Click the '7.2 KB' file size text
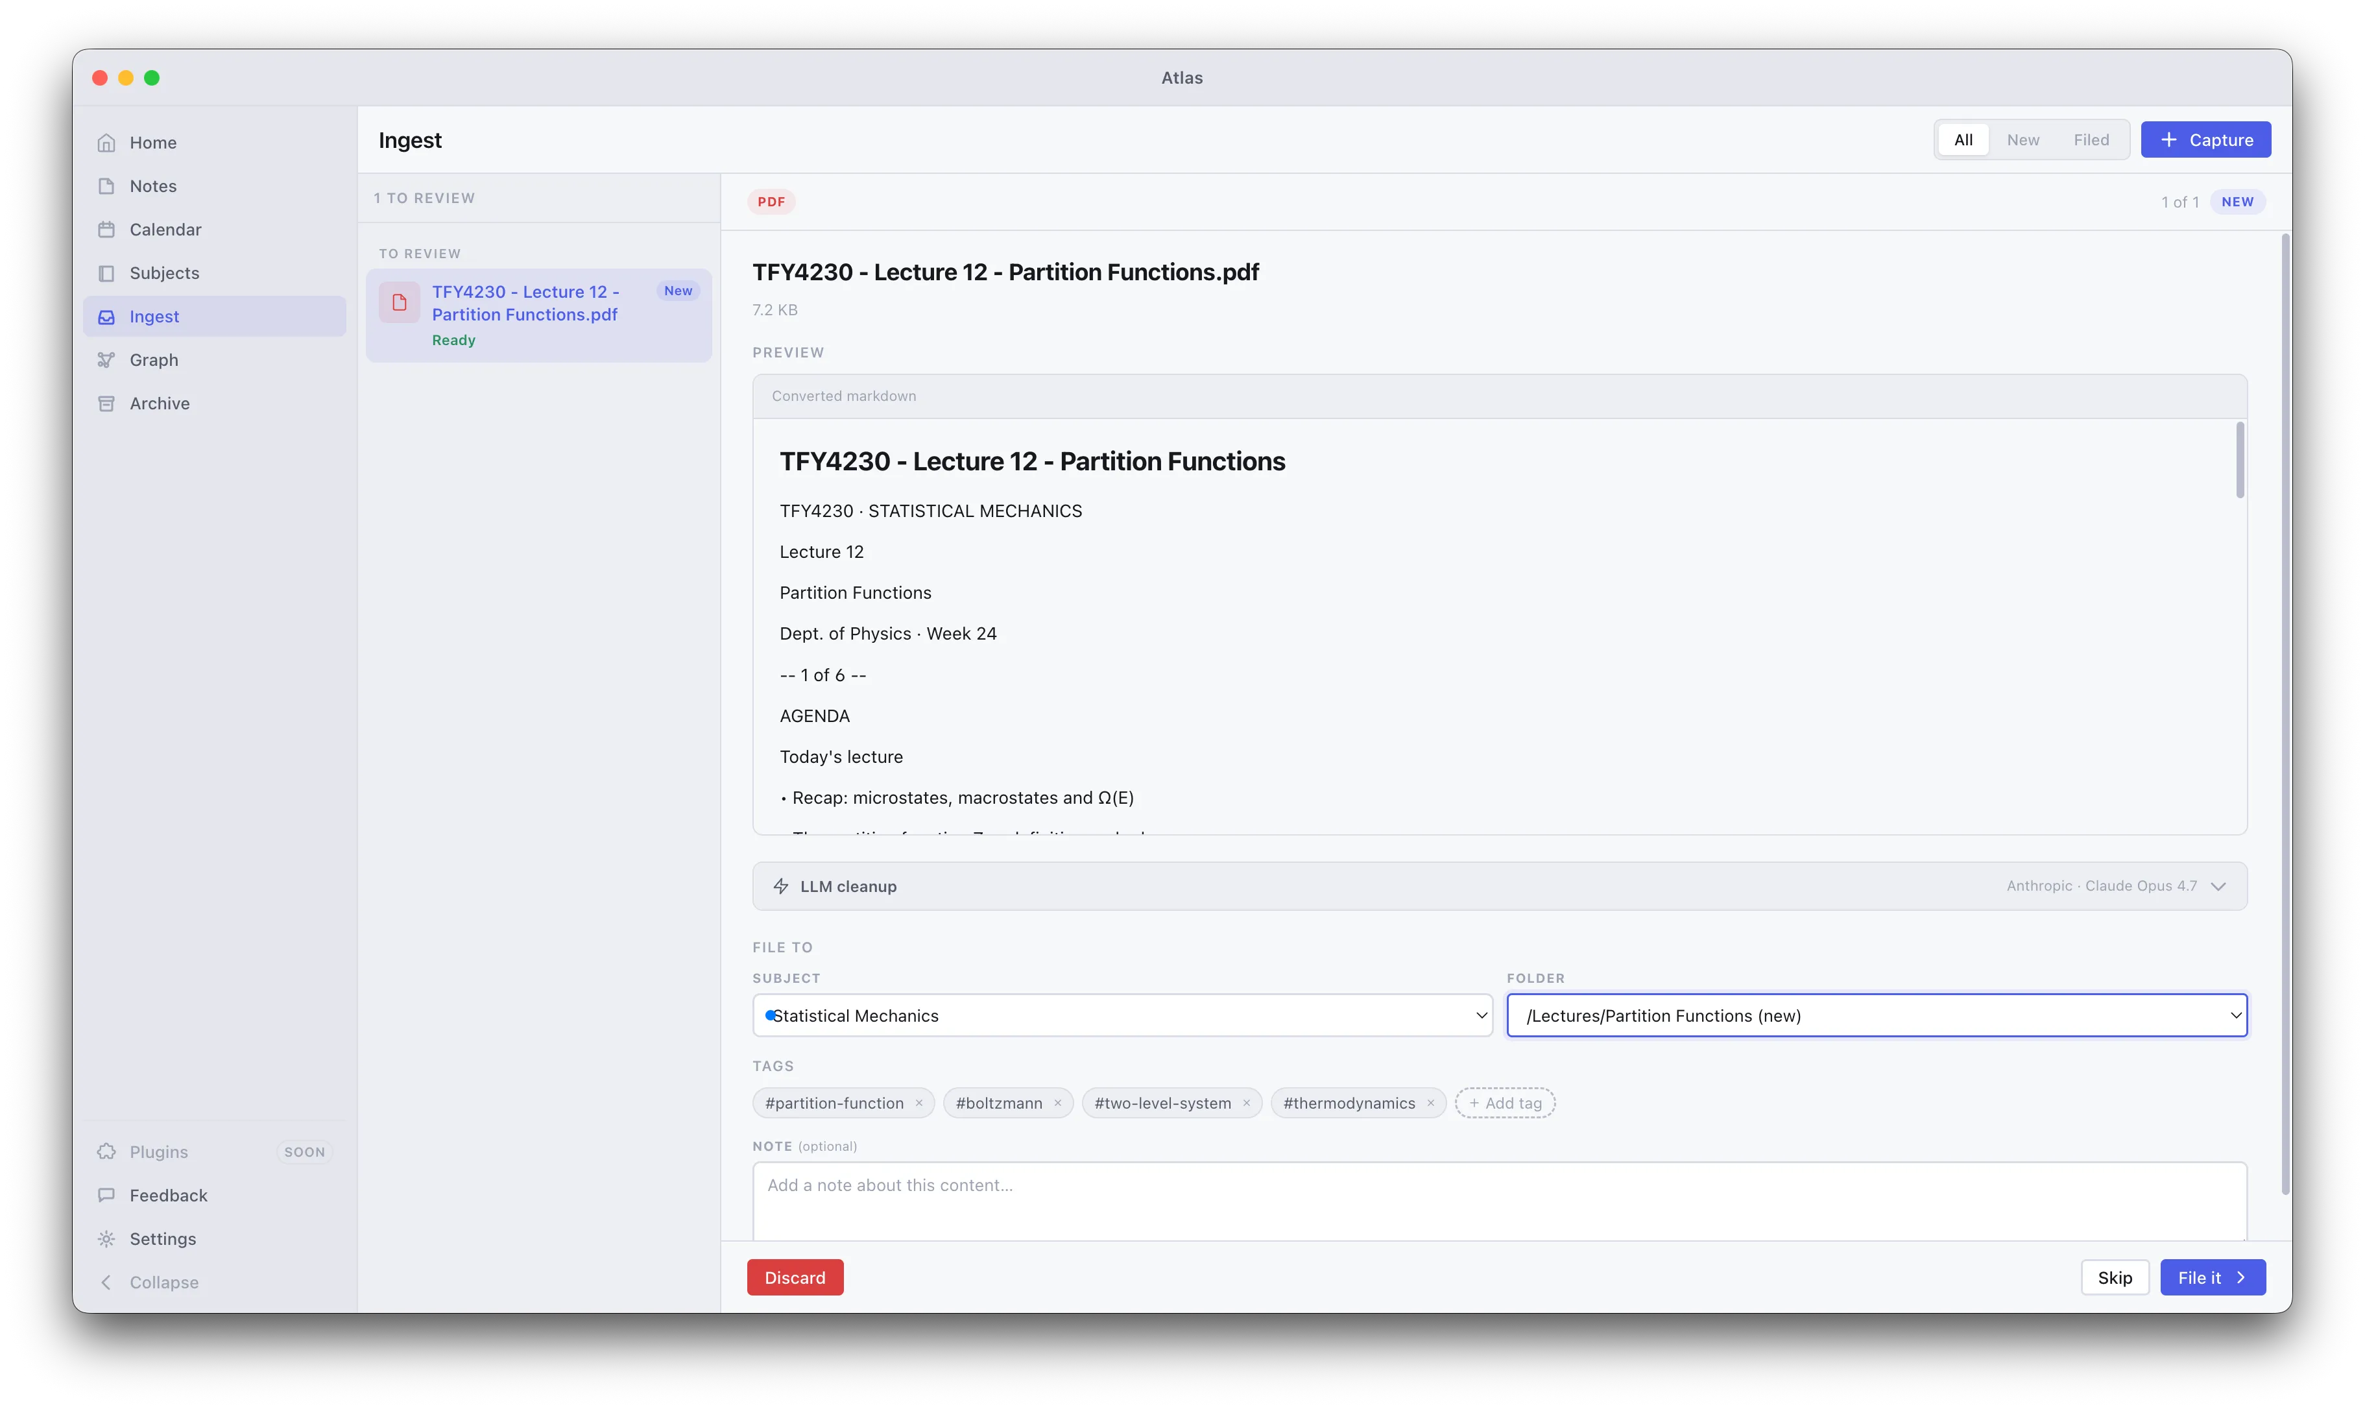Image resolution: width=2365 pixels, height=1409 pixels. (x=774, y=311)
